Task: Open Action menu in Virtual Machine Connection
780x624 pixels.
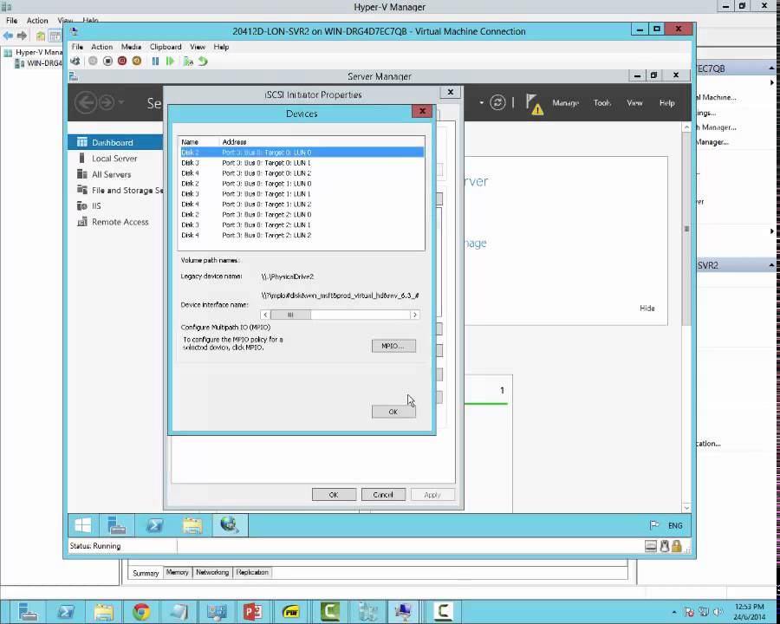Action: (102, 47)
